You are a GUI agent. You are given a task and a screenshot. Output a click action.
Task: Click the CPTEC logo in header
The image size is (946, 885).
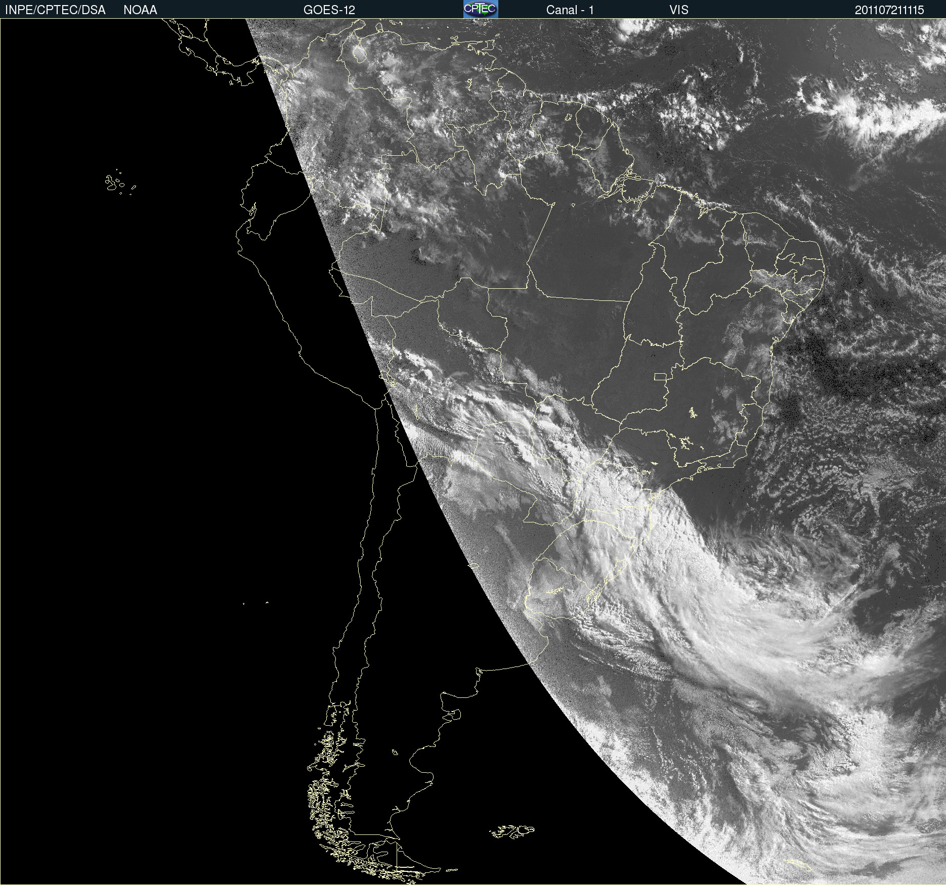(x=481, y=9)
